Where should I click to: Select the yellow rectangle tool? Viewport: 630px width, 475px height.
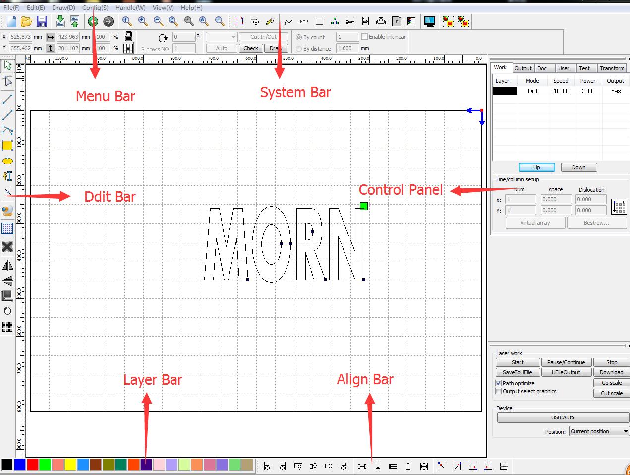[7, 146]
